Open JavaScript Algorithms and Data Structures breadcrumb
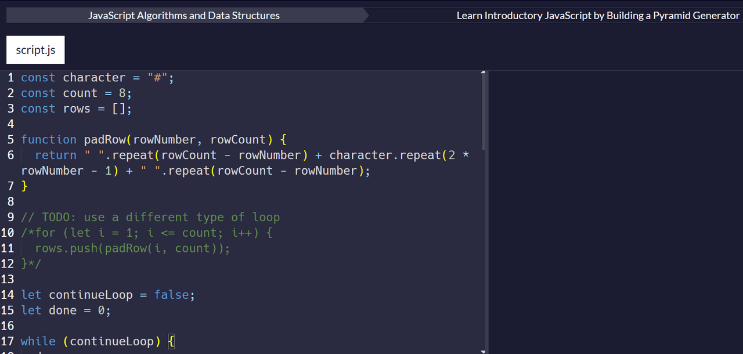This screenshot has width=743, height=354. tap(184, 16)
